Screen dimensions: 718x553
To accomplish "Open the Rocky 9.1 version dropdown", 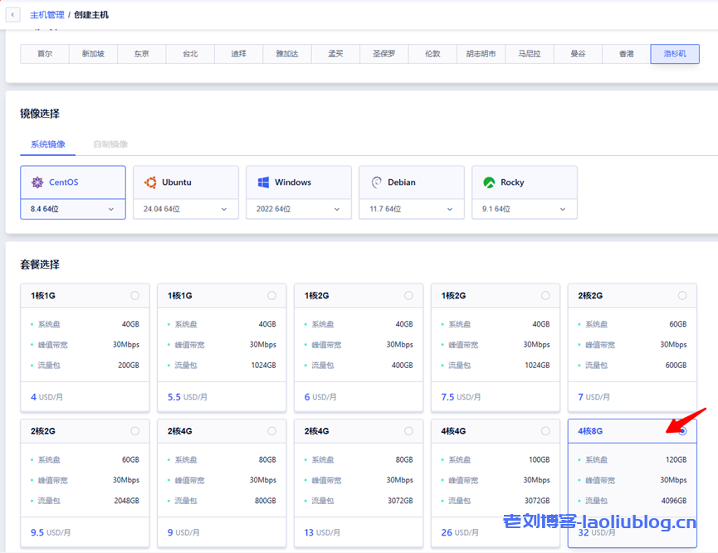I will click(x=524, y=209).
